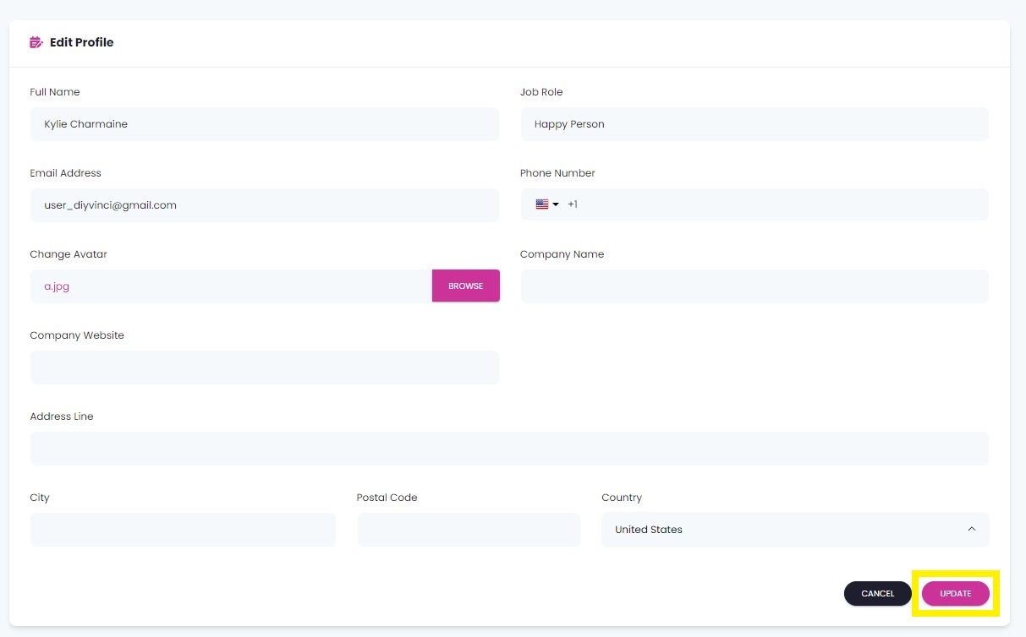Click the Address Line label

tap(62, 416)
